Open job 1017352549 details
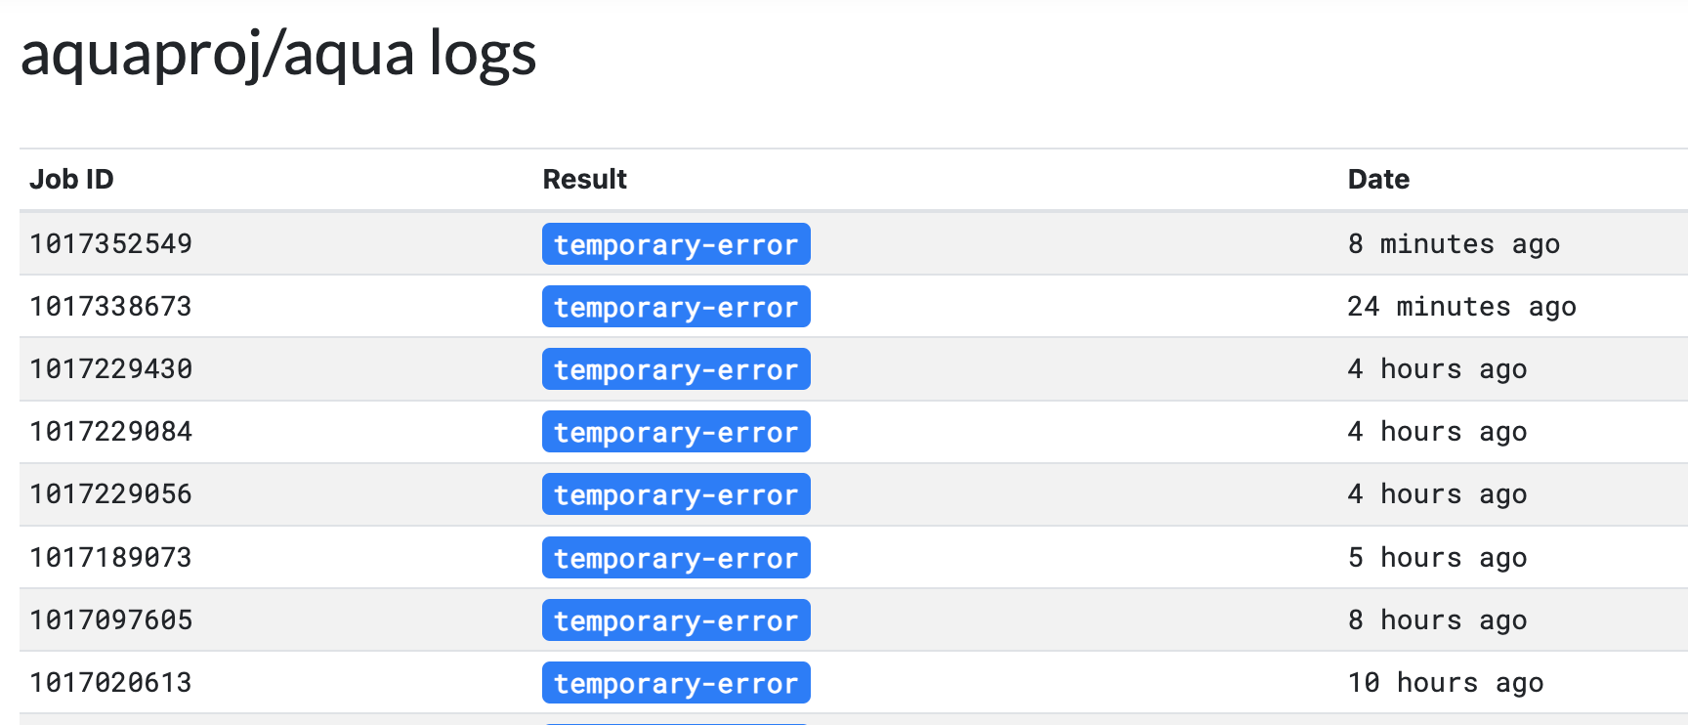Image resolution: width=1688 pixels, height=725 pixels. [x=110, y=243]
